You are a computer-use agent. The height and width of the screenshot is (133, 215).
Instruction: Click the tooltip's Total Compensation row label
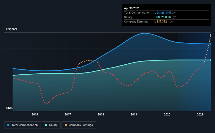pyautogui.click(x=137, y=13)
